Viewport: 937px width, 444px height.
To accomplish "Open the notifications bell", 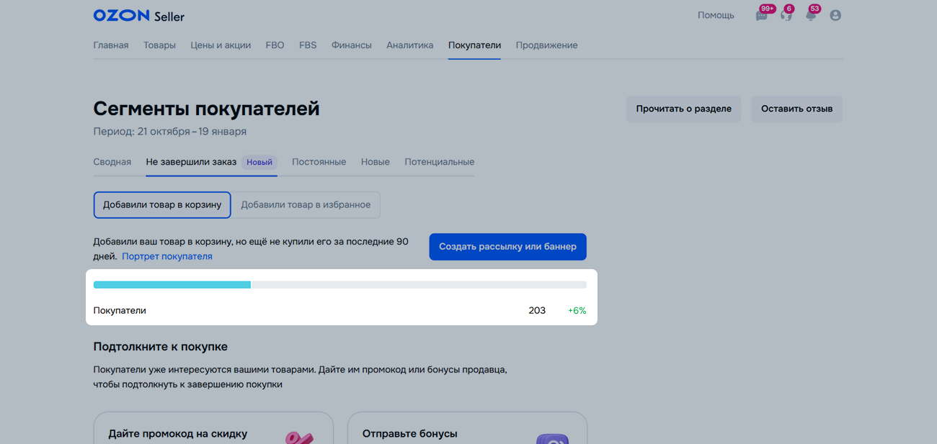I will (811, 16).
